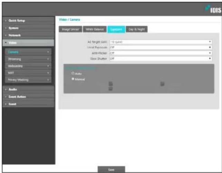Switch to the White Balance tab
The width and height of the screenshot is (222, 173).
click(x=95, y=29)
